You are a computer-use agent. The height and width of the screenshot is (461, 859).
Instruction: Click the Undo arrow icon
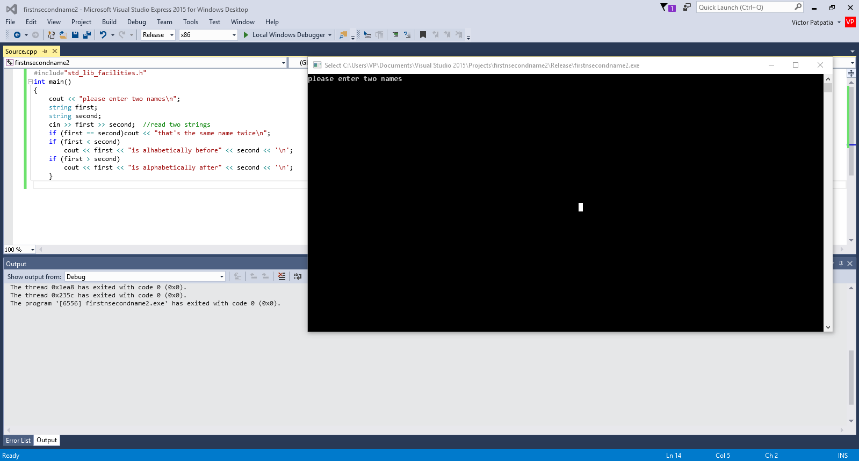pos(103,35)
